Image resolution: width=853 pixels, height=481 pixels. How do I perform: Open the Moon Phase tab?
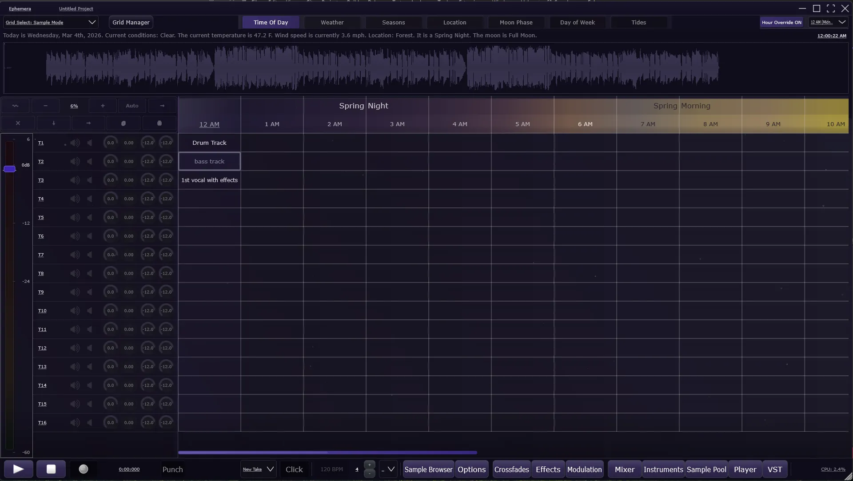pos(516,22)
